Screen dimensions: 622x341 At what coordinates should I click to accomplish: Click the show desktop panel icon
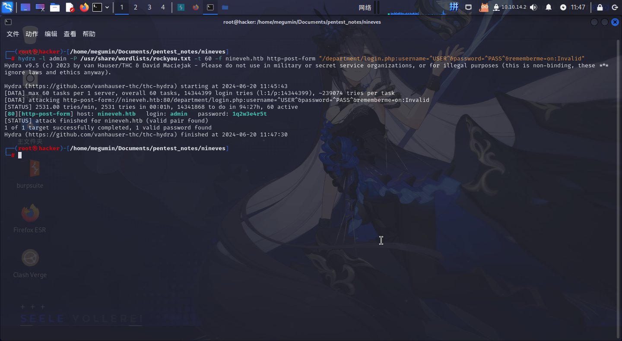click(25, 7)
